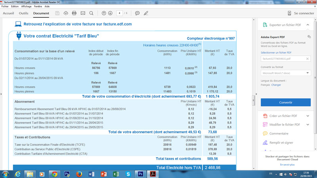
Task: Select the highlight pen tool icon
Action: [x=146, y=13]
